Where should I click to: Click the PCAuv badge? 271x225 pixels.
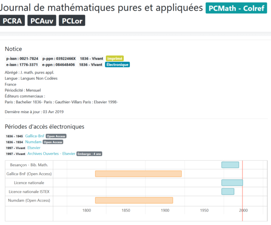[42, 21]
